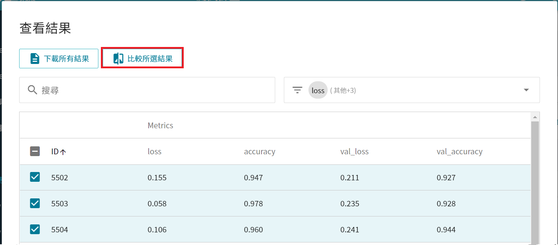Click the table's vertical scrollbar thumb
Viewport: 558px width, 245px height.
(x=535, y=181)
